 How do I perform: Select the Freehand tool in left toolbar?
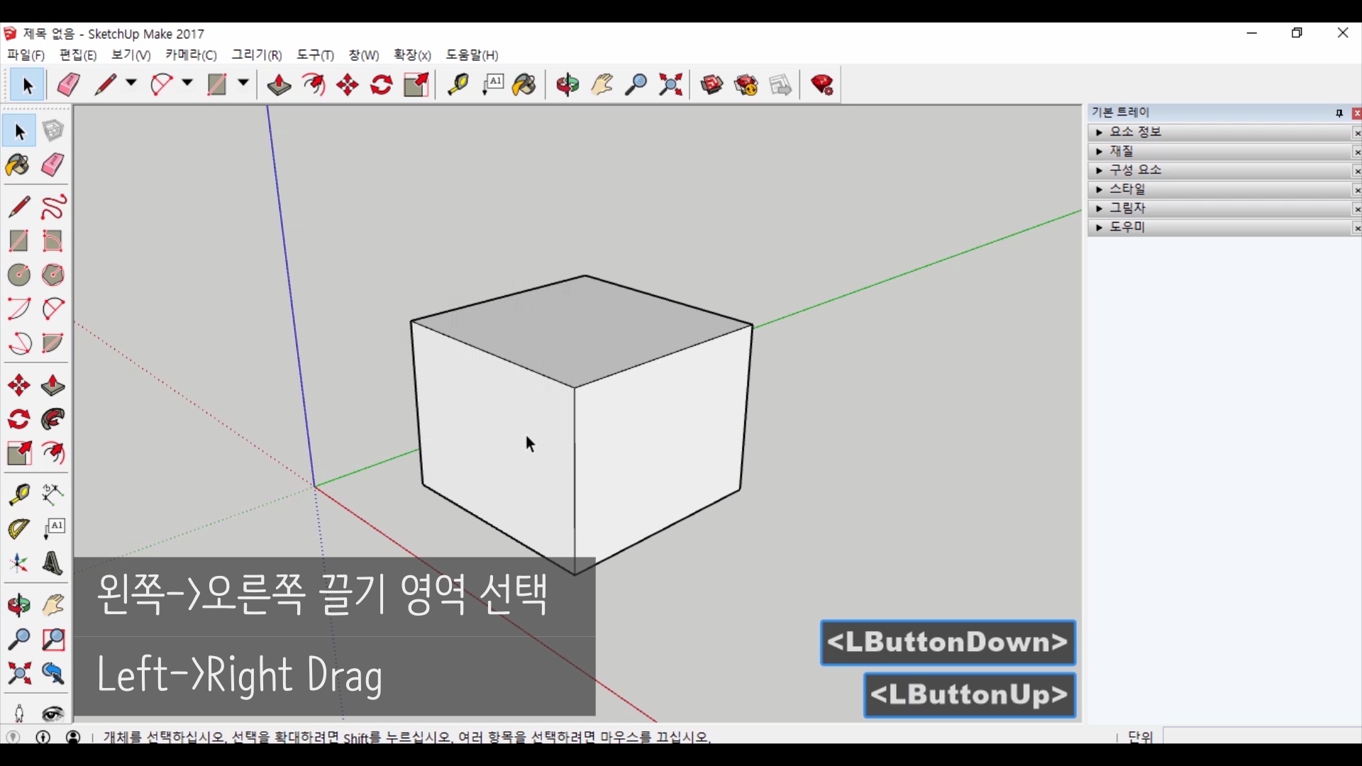[x=53, y=207]
